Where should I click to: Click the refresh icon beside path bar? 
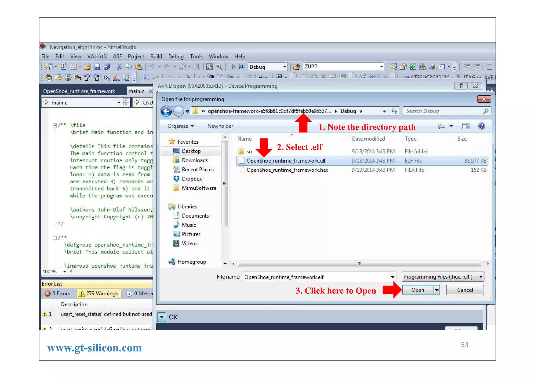[x=394, y=111]
